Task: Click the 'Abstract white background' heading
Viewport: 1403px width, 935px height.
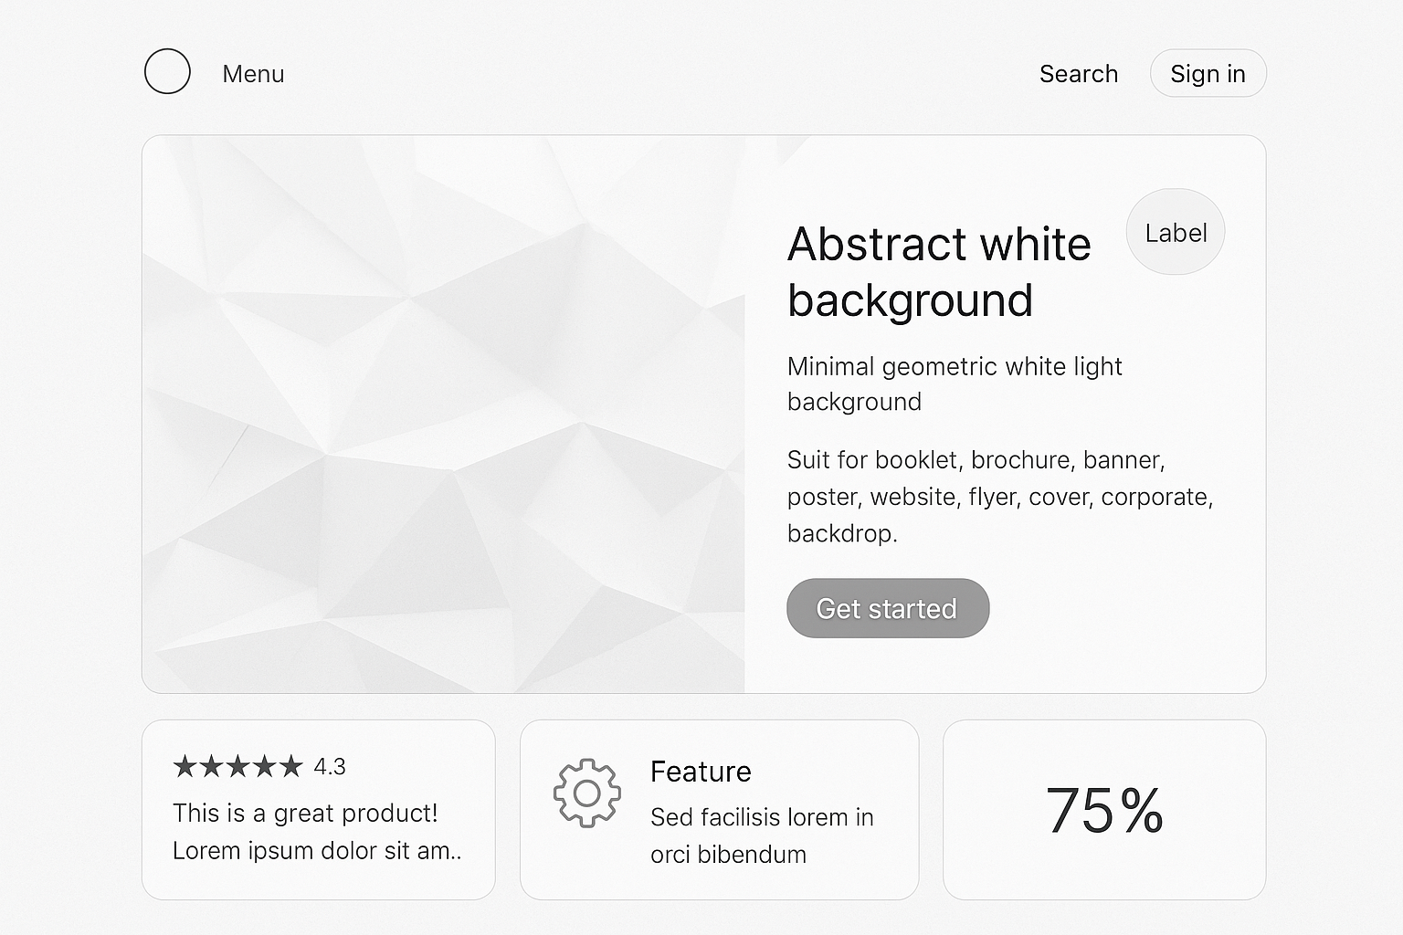Action: (938, 272)
